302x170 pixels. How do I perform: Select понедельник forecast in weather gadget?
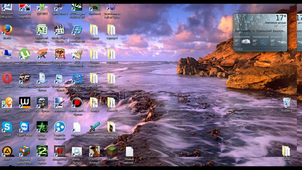tap(260, 41)
